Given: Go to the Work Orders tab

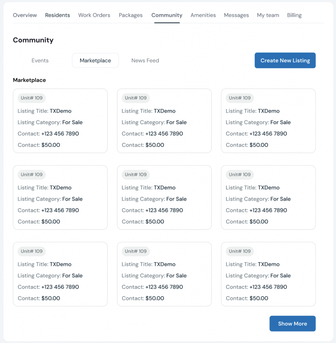Looking at the screenshot, I should (94, 15).
